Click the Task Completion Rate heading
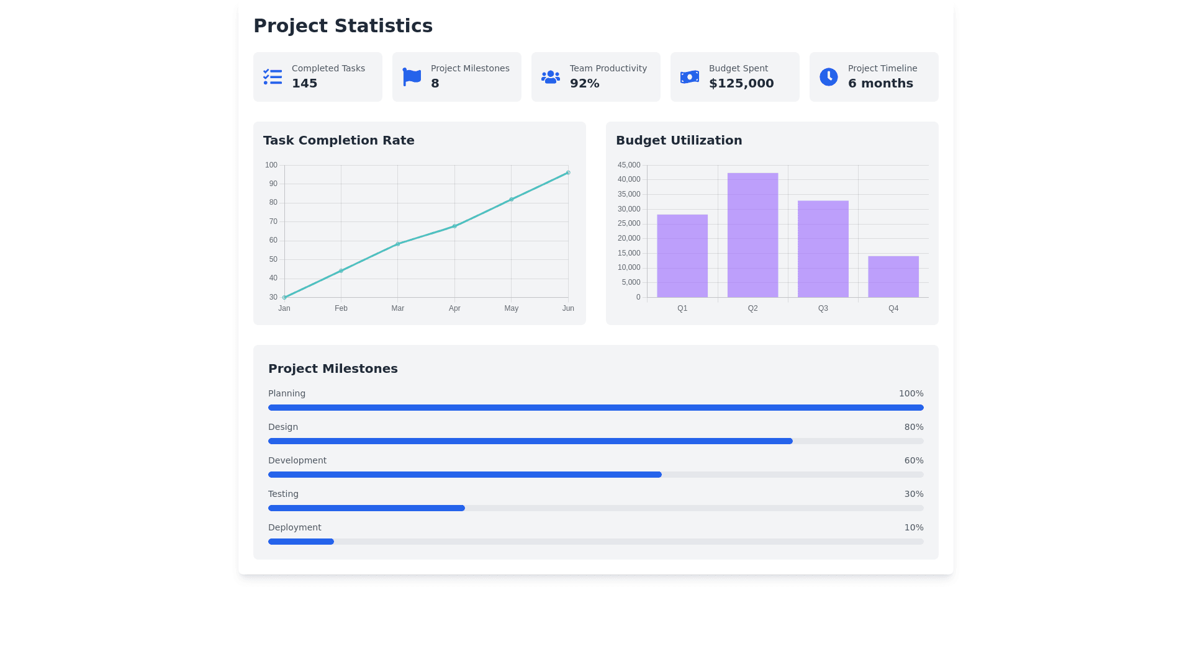The image size is (1192, 670). pyautogui.click(x=339, y=140)
